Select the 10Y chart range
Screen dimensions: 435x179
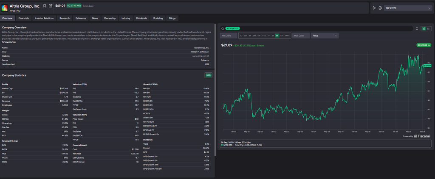pyautogui.click(x=282, y=36)
